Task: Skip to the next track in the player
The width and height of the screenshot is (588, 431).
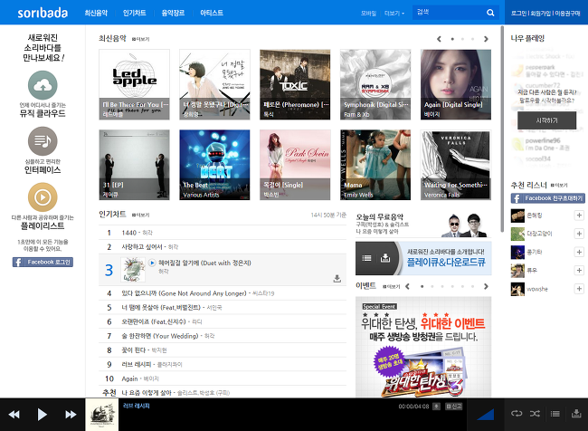Action: [71, 415]
